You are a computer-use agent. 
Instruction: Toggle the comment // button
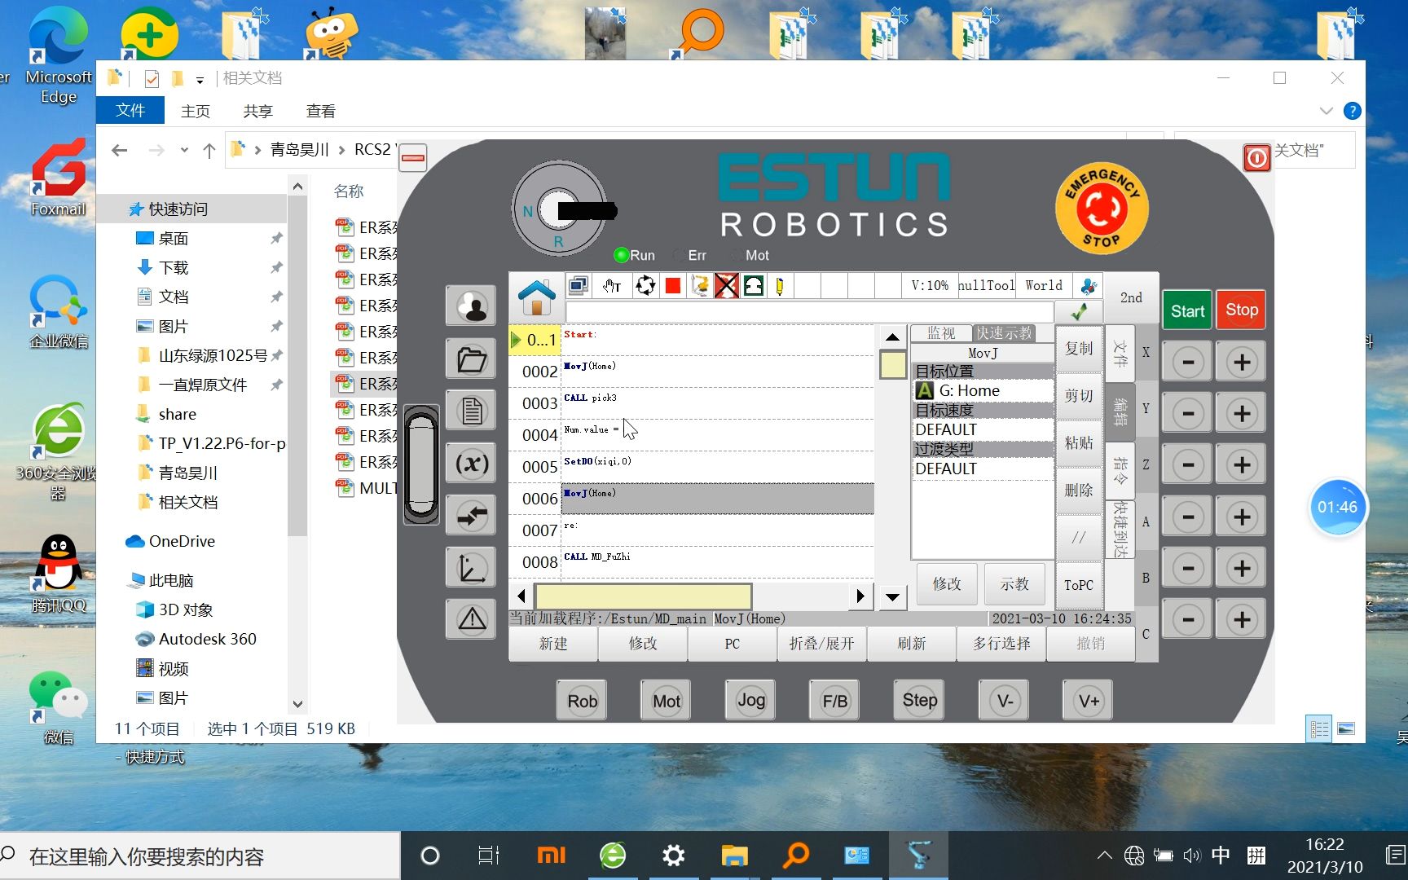pos(1079,538)
